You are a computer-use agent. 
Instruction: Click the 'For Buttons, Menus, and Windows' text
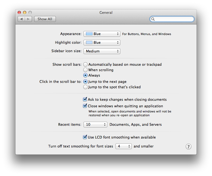147,34
